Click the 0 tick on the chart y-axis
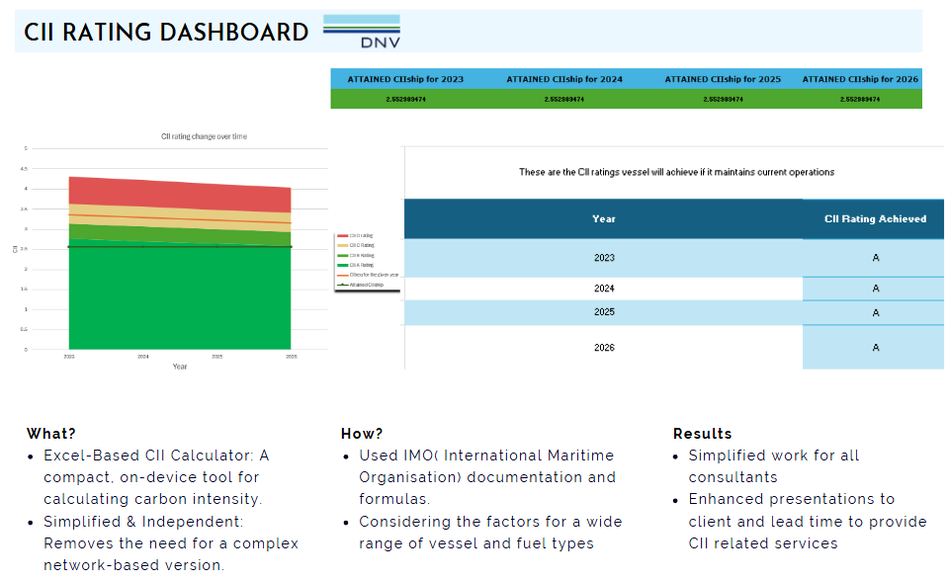The height and width of the screenshot is (581, 947). pyautogui.click(x=26, y=349)
